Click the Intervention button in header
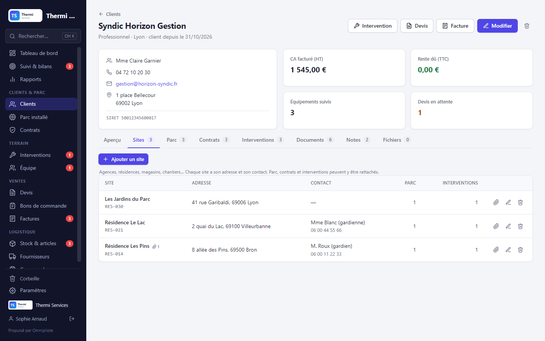The image size is (545, 341). tap(372, 26)
